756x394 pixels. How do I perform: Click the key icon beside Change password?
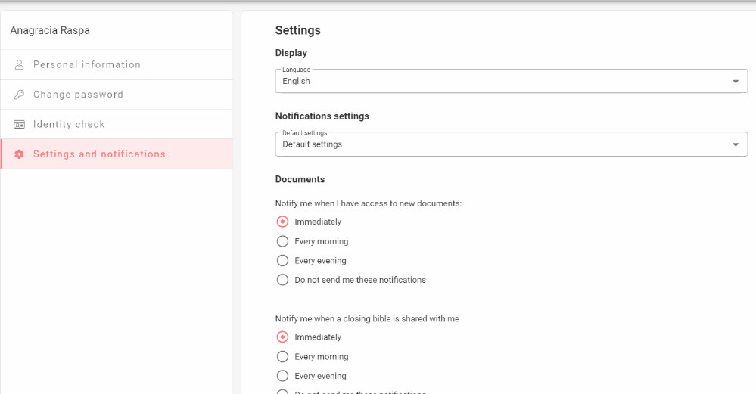(x=20, y=95)
